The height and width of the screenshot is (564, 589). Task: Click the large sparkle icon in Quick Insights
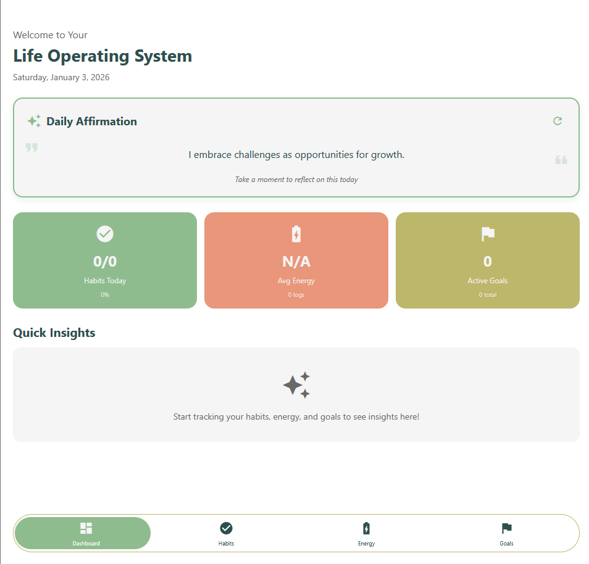click(296, 385)
